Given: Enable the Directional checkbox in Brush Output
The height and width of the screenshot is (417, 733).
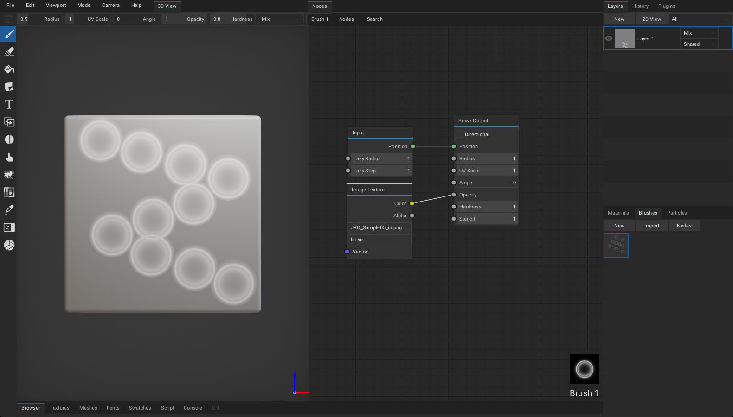Looking at the screenshot, I should click(x=459, y=134).
